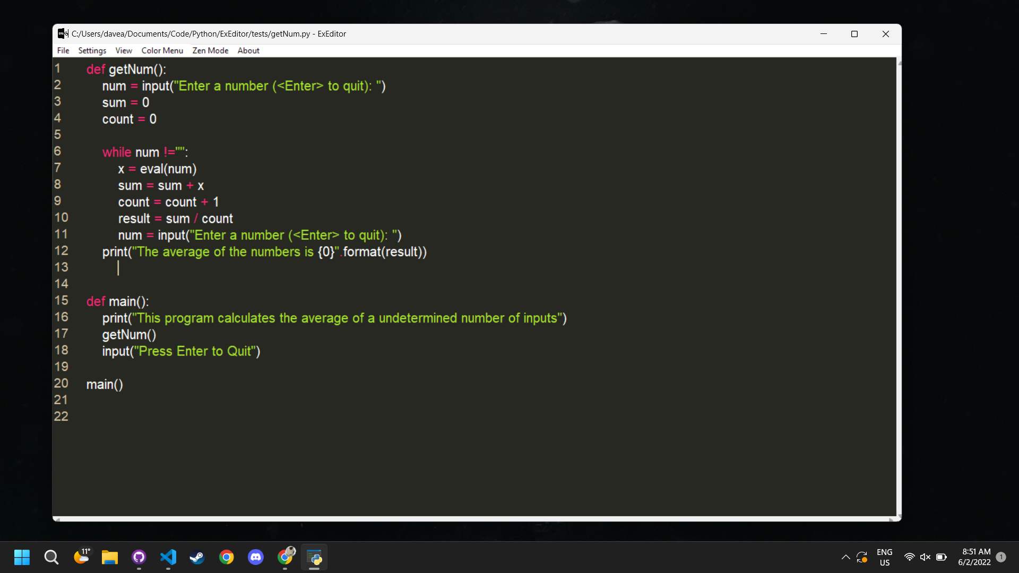The width and height of the screenshot is (1019, 573).
Task: Open the Color Menu
Action: click(x=162, y=50)
